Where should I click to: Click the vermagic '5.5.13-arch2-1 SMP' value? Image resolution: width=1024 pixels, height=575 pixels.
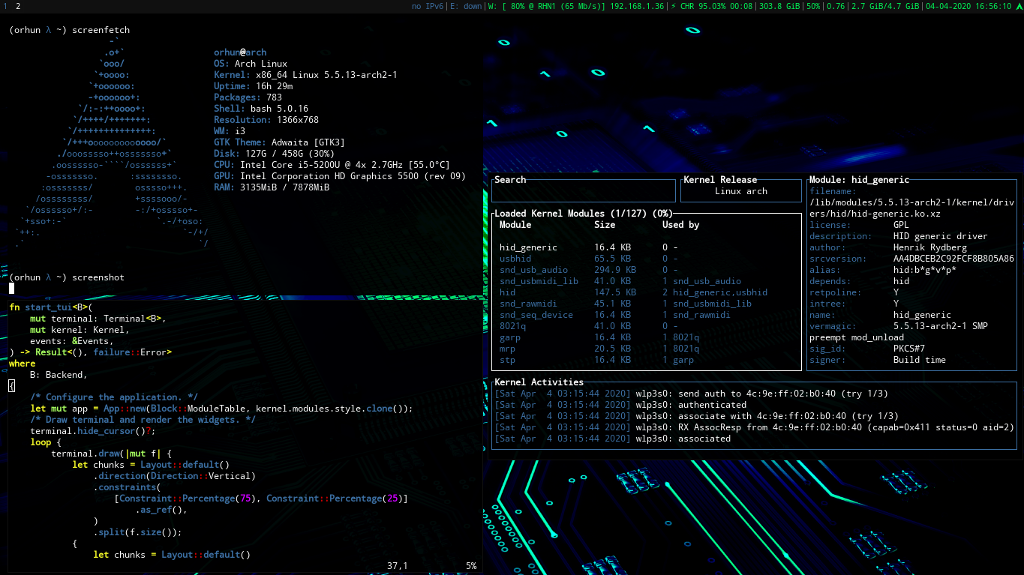pyautogui.click(x=941, y=326)
